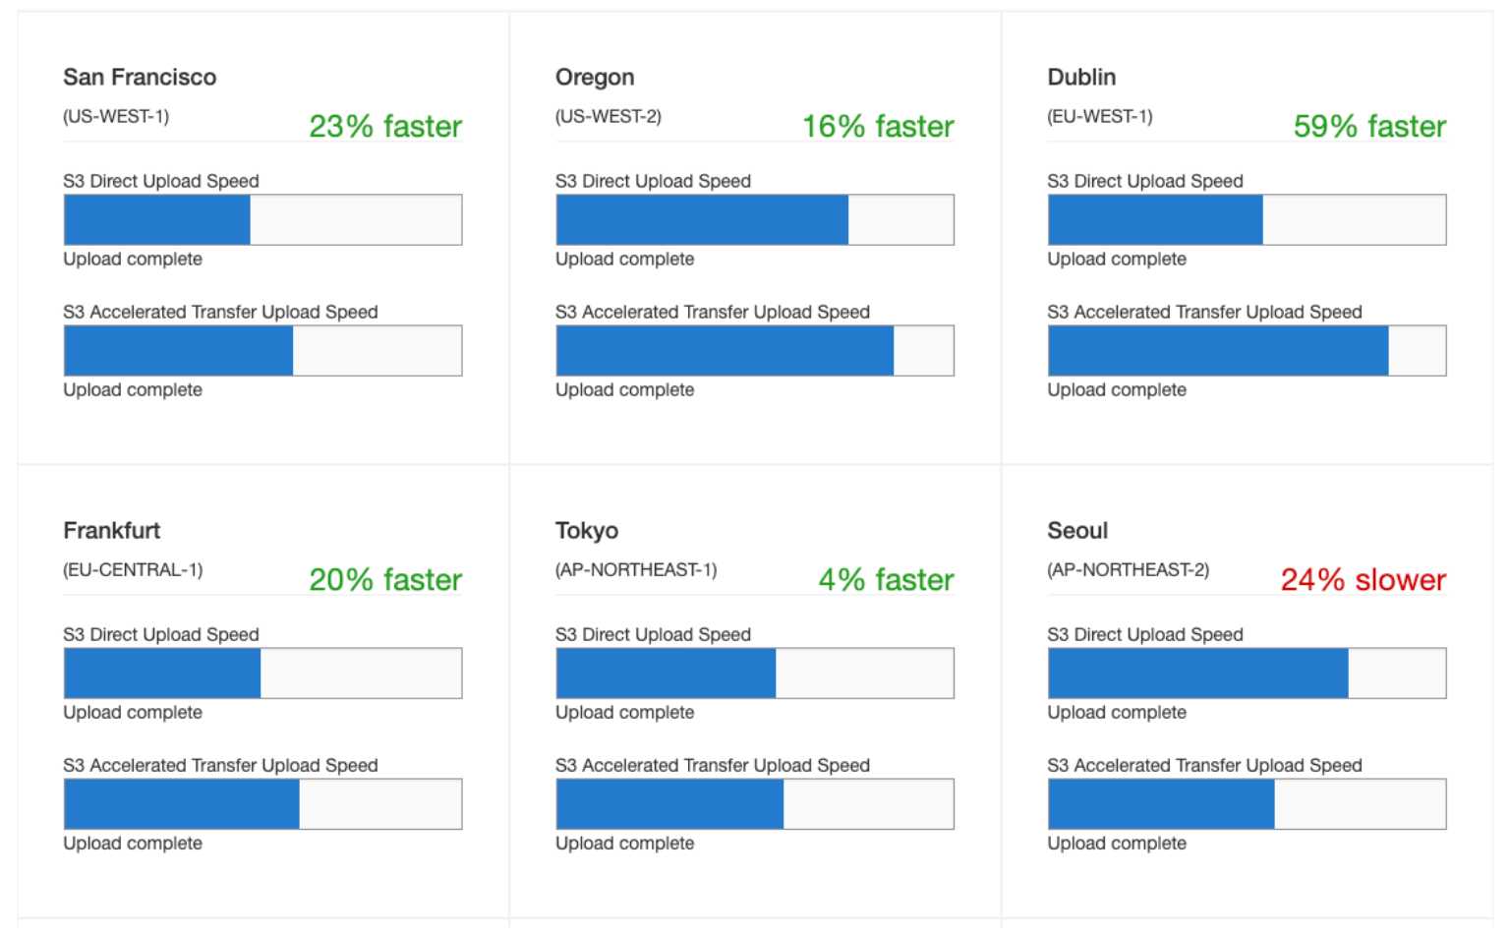Viewport: 1510px width, 938px height.
Task: Select the Tokyo region heading
Action: pos(587,530)
